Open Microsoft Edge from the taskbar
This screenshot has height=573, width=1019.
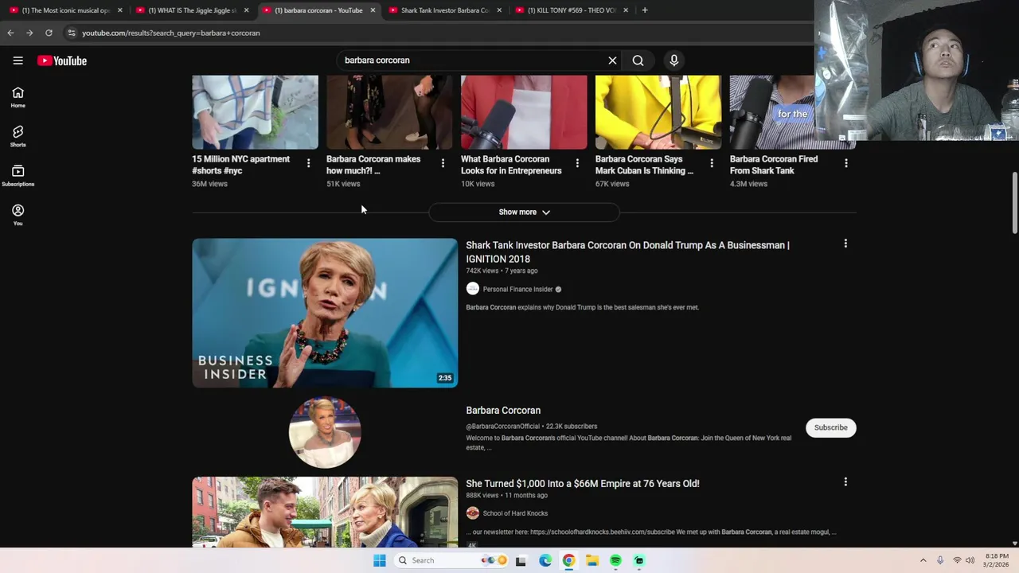545,560
